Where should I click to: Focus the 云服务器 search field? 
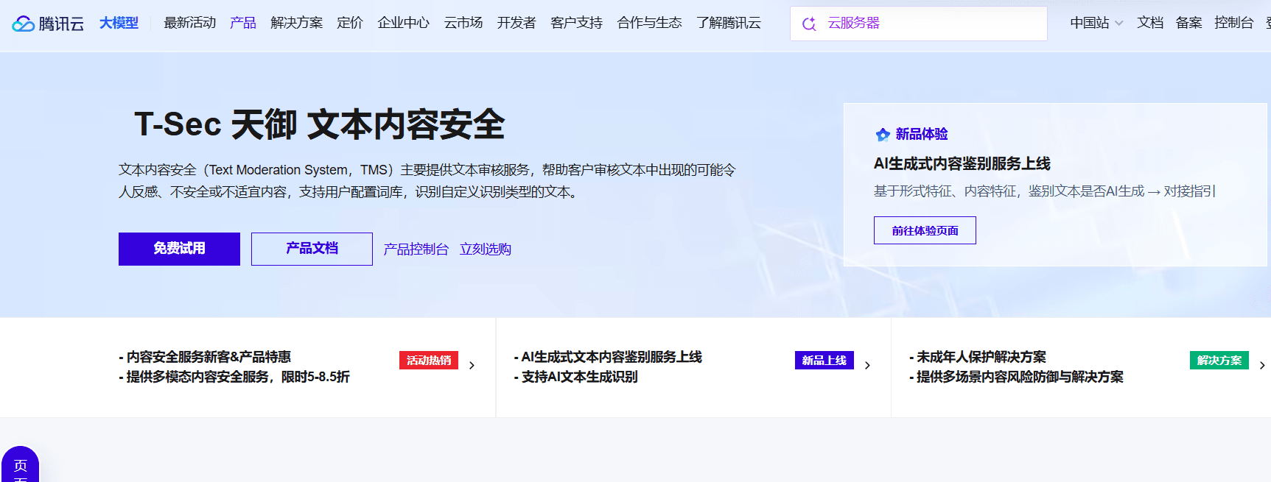tap(918, 24)
